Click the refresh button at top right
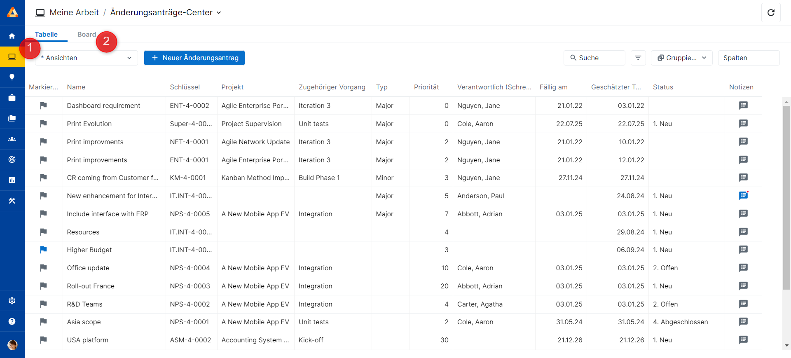The image size is (791, 358). coord(771,13)
